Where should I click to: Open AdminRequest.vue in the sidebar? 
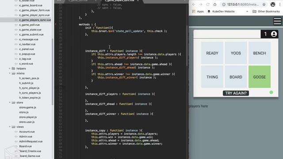point(31,141)
